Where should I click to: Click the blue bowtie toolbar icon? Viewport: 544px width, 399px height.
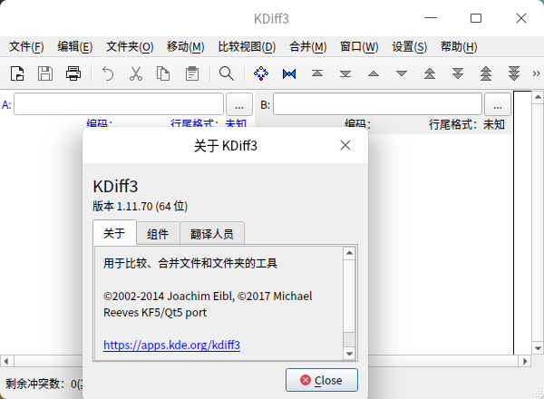tap(289, 73)
